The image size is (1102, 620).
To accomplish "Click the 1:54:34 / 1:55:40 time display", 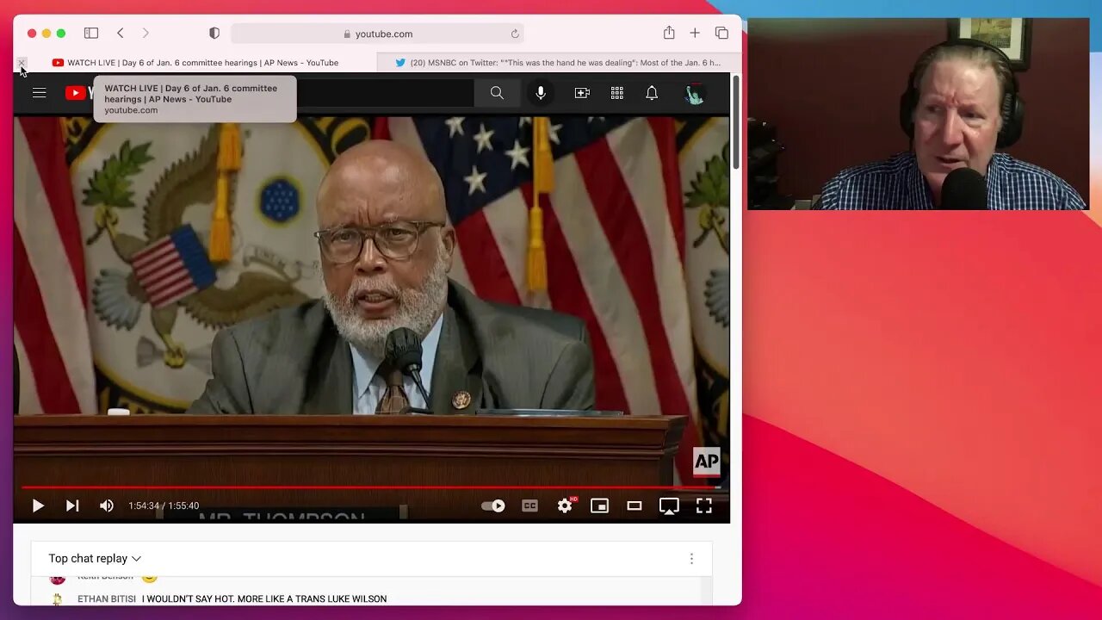I will tap(164, 506).
